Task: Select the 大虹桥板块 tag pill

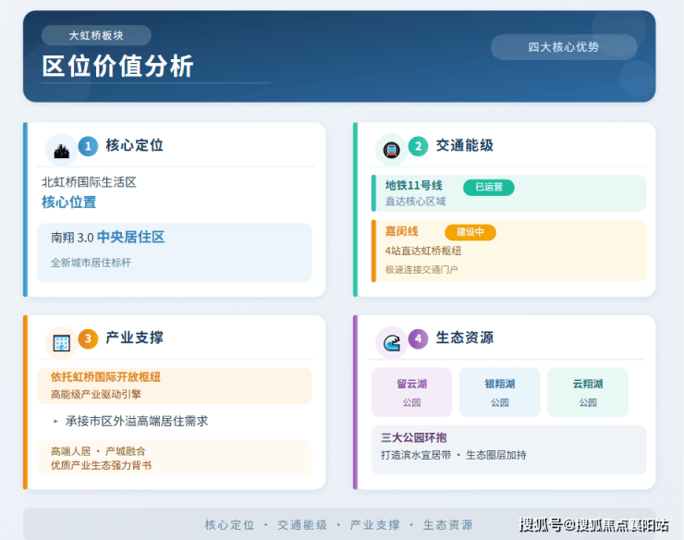Action: click(x=96, y=35)
